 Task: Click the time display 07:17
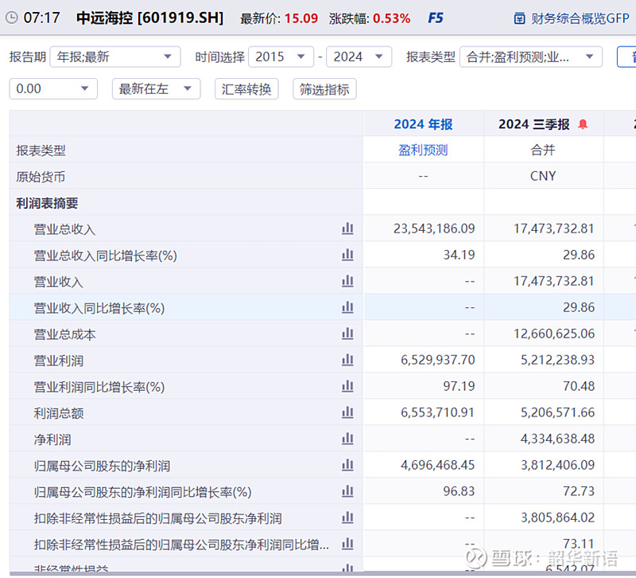[x=42, y=18]
